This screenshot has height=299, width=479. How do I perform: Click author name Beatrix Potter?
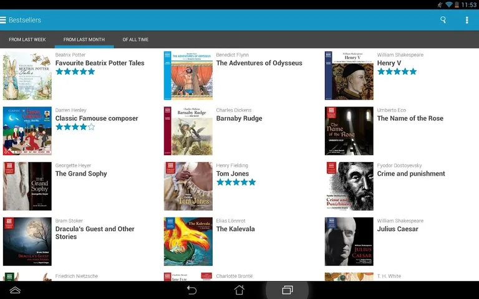70,55
